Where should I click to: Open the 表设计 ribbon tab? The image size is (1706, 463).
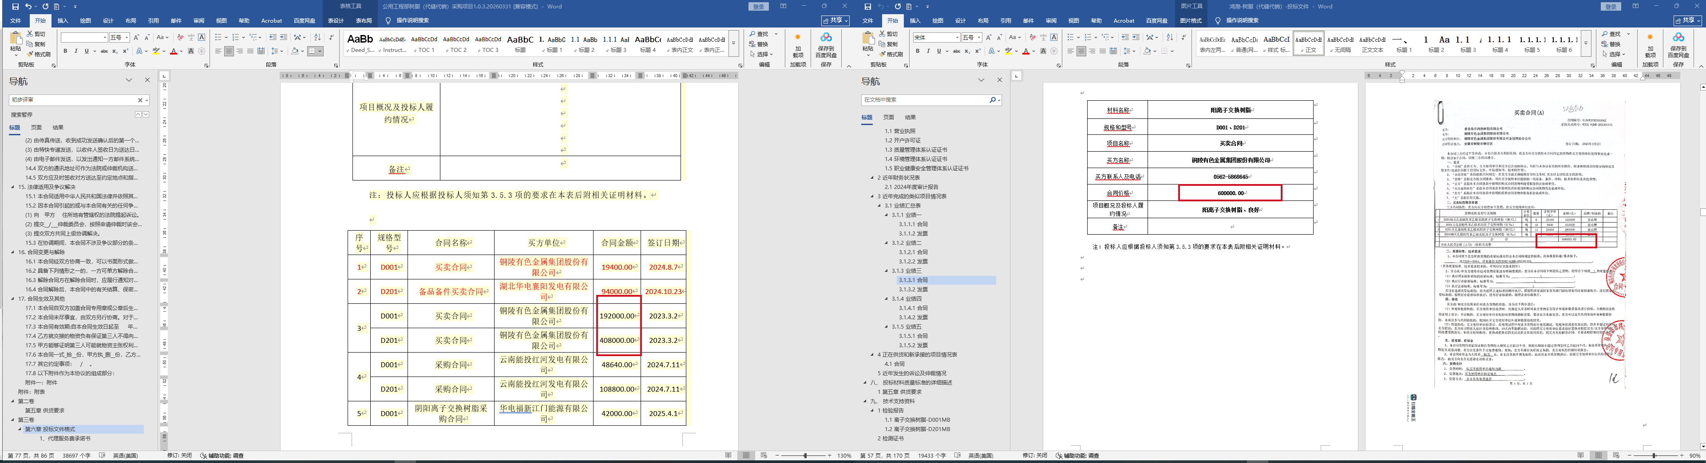(336, 20)
